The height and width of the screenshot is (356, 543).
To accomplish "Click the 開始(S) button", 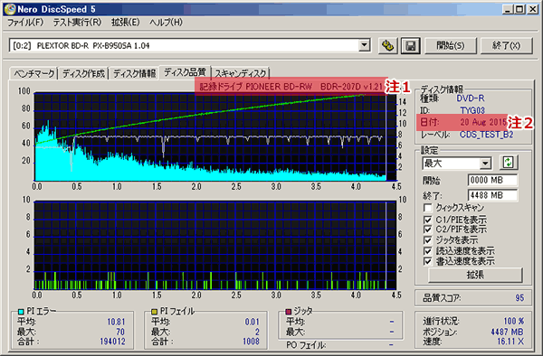I will point(451,45).
